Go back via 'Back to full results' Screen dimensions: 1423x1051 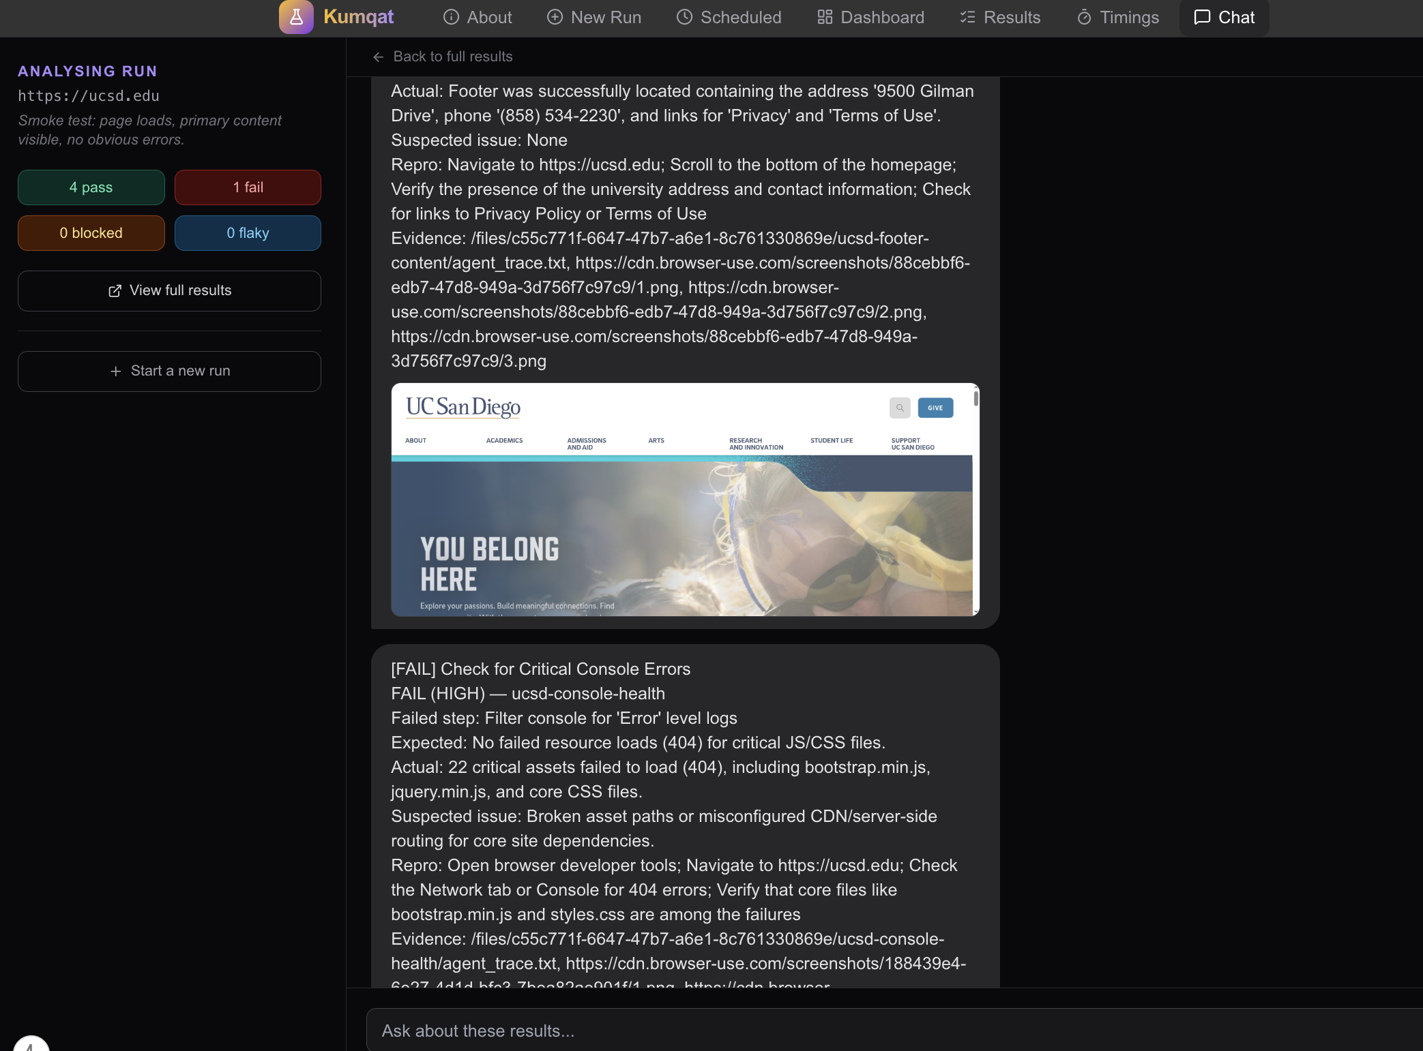click(452, 57)
